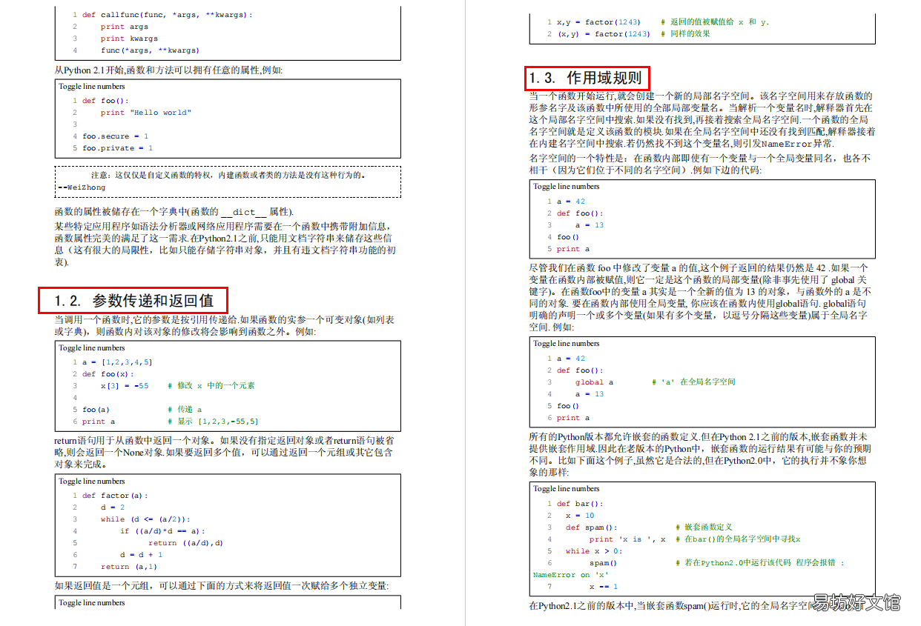
Task: Toggle line numbers above a = [1,2,3,4,5] block
Action: tap(92, 348)
